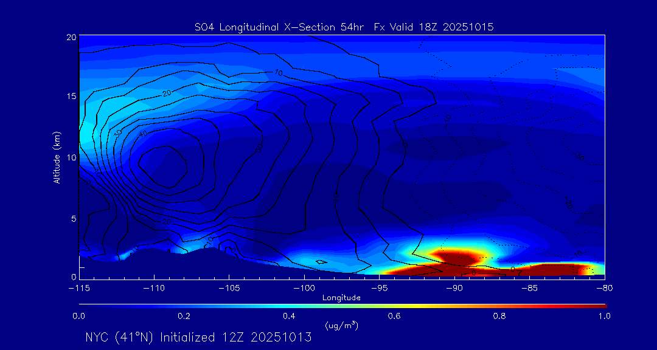Viewport: 657px width, 350px height.
Task: Click the -100 longitude tick label
Action: point(304,289)
